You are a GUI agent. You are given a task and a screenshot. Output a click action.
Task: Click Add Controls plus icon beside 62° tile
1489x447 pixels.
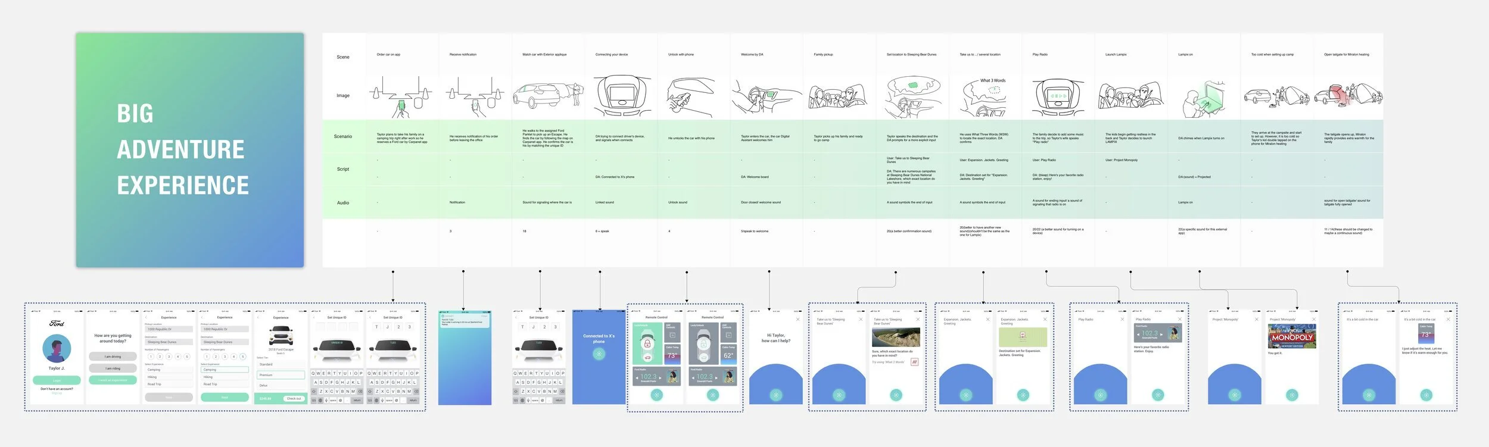(728, 335)
